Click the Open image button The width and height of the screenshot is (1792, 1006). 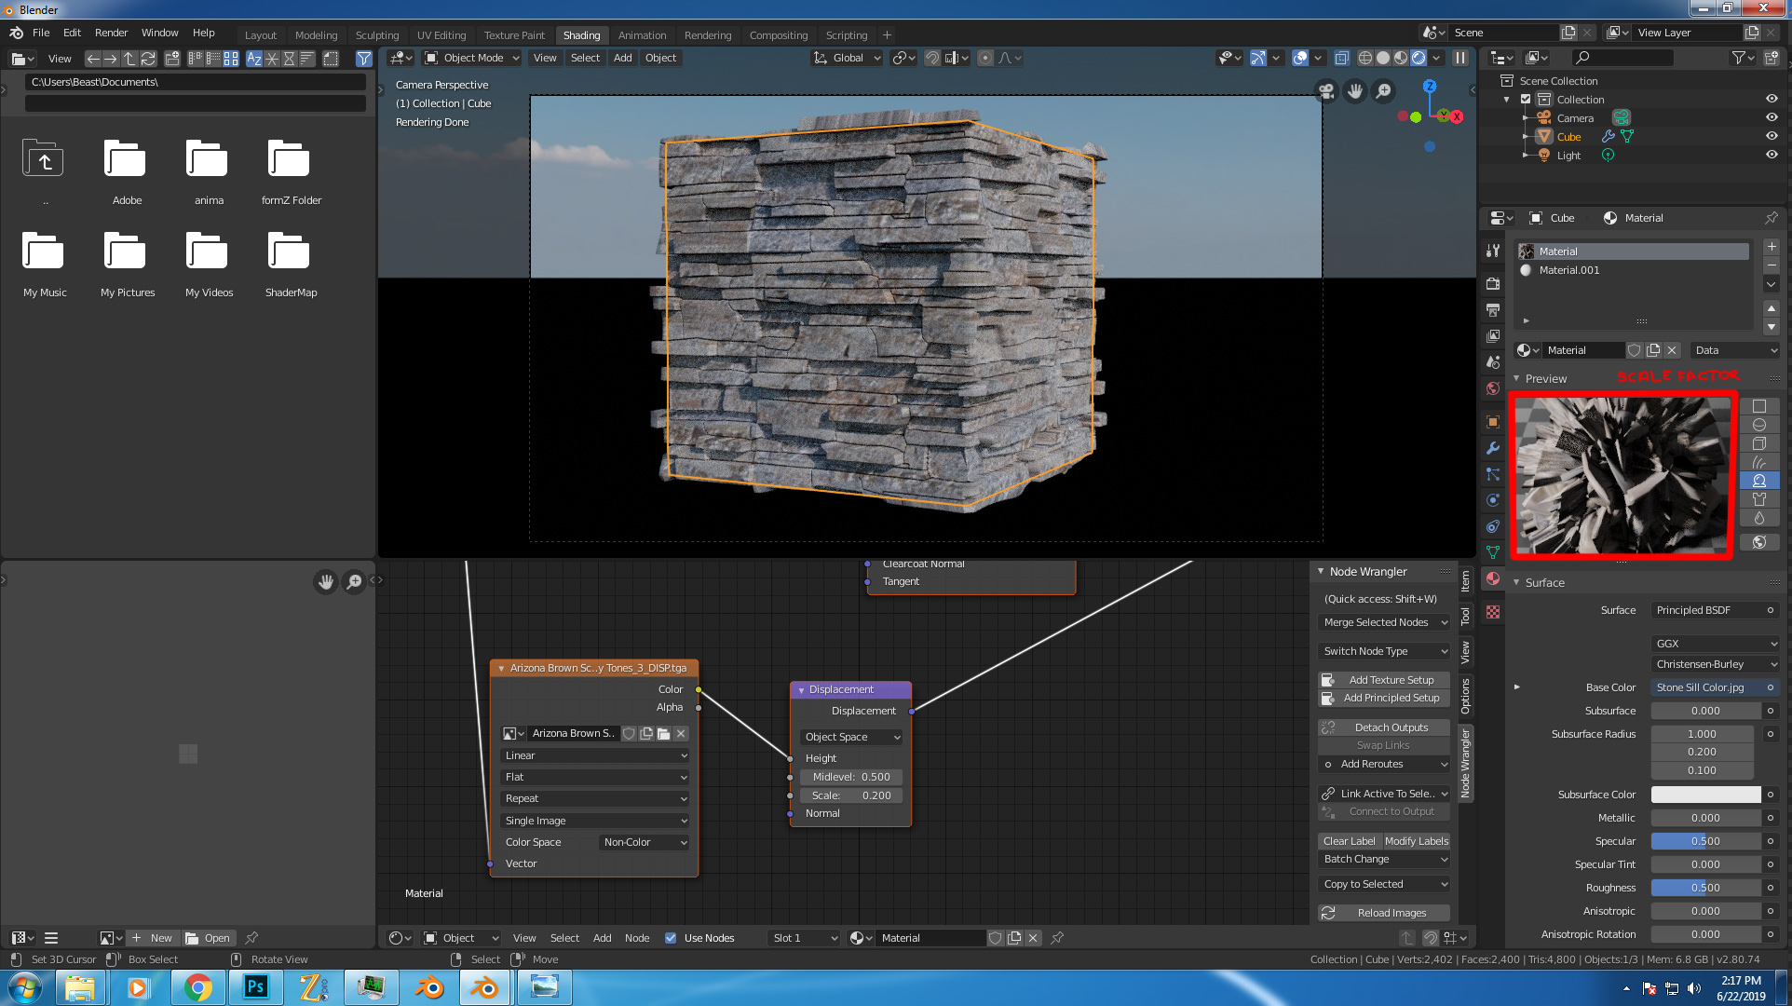(x=208, y=938)
